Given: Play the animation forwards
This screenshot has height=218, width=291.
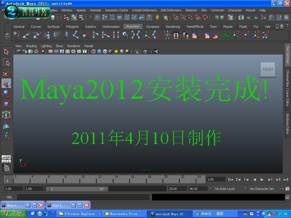Looking at the screenshot, I should [262, 180].
